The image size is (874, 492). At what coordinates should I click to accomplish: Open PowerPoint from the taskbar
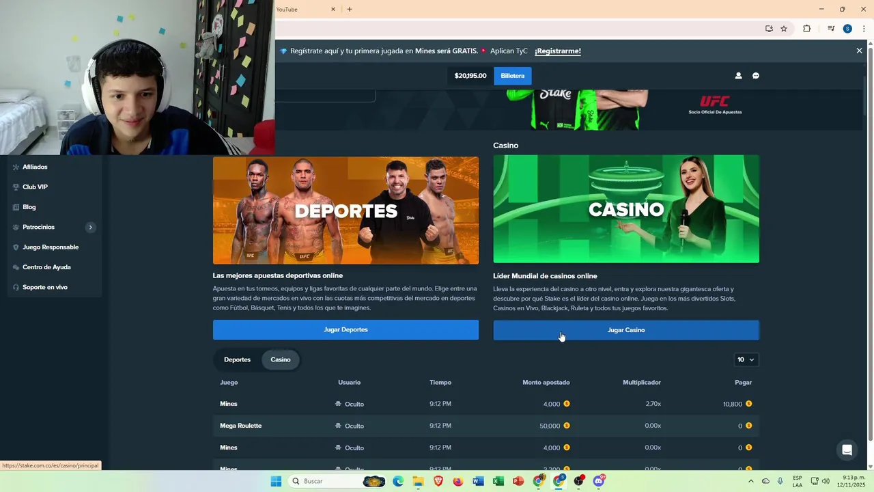[x=518, y=481]
